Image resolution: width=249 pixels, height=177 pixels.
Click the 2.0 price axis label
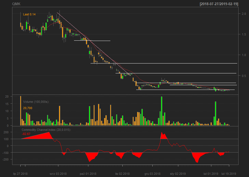(x=244, y=14)
